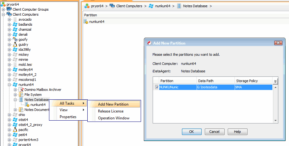Click the nunkun64 partition icon in list
This screenshot has width=289, height=146.
click(x=86, y=22)
